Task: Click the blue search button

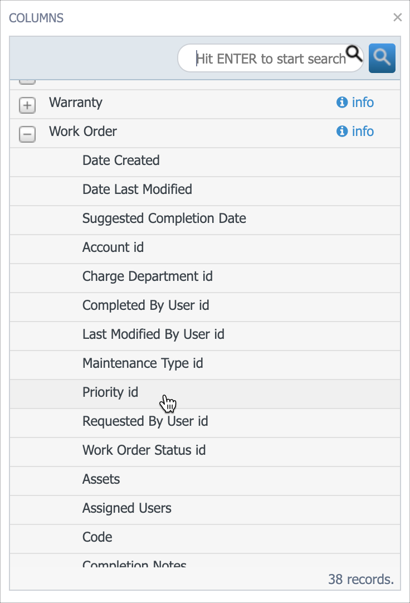Action: (382, 58)
